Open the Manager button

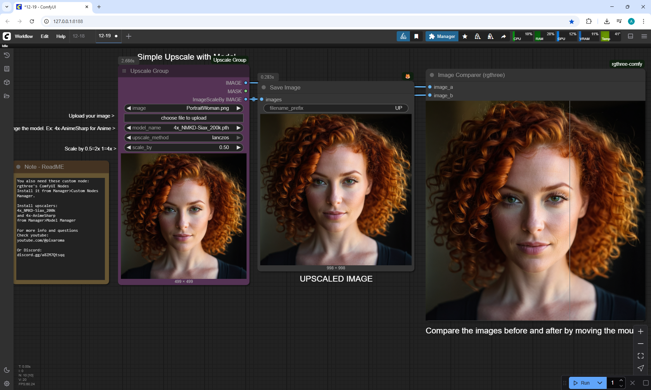[442, 36]
